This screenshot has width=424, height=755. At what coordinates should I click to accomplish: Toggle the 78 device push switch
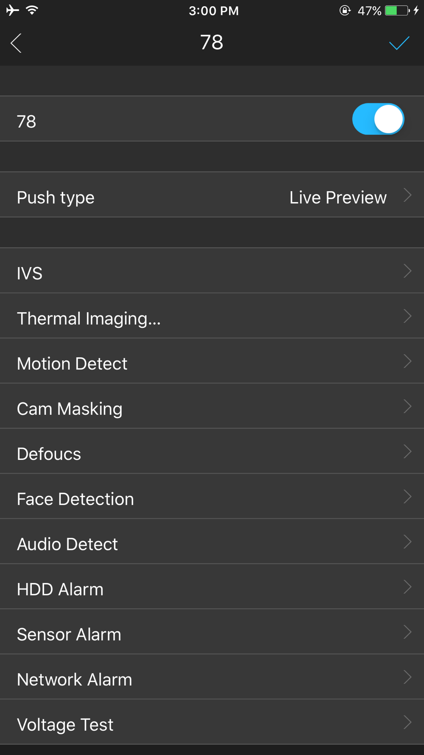click(378, 119)
